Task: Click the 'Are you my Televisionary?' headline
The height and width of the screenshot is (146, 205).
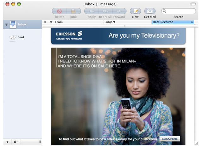Action: coord(144,35)
